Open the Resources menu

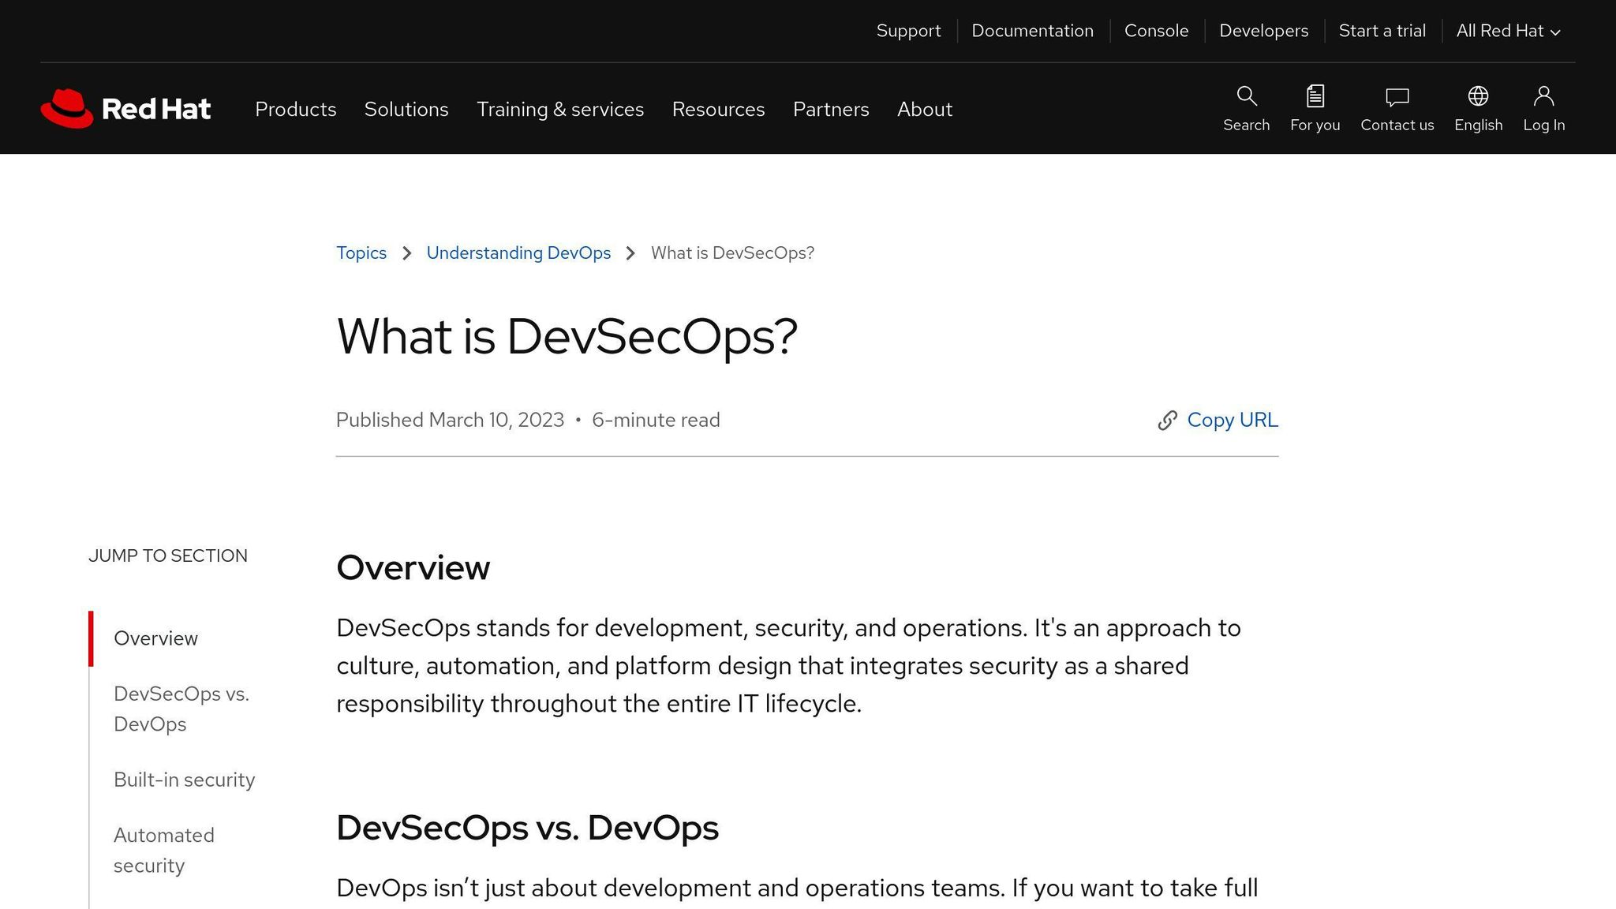click(x=718, y=110)
